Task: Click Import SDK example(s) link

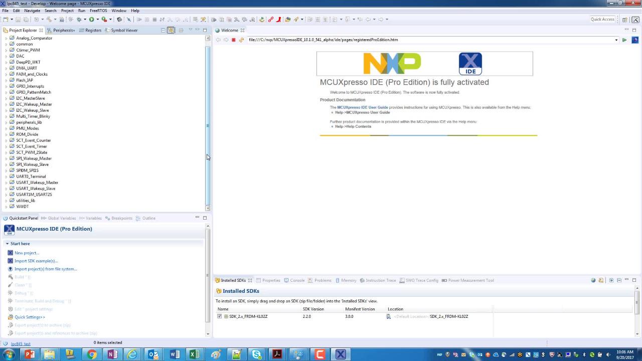Action: (x=36, y=261)
